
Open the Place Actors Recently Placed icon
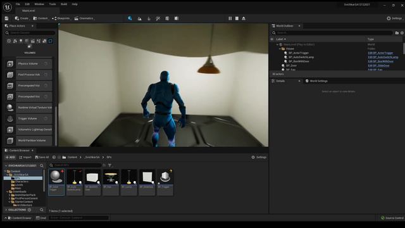(9, 41)
